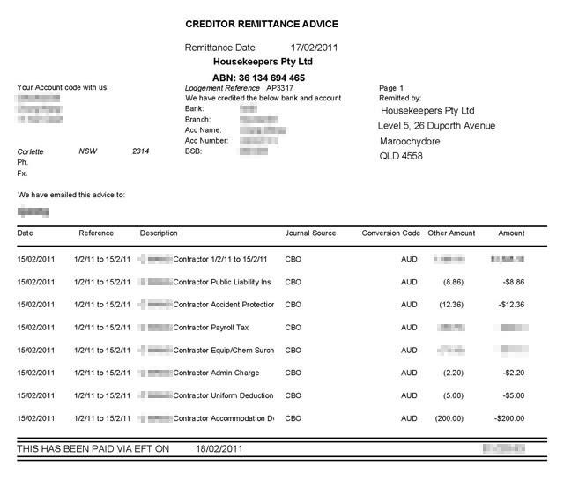Click reference '1/2/11 to 15/2/11' in Accommodation row
This screenshot has height=480, width=564.
tap(102, 418)
